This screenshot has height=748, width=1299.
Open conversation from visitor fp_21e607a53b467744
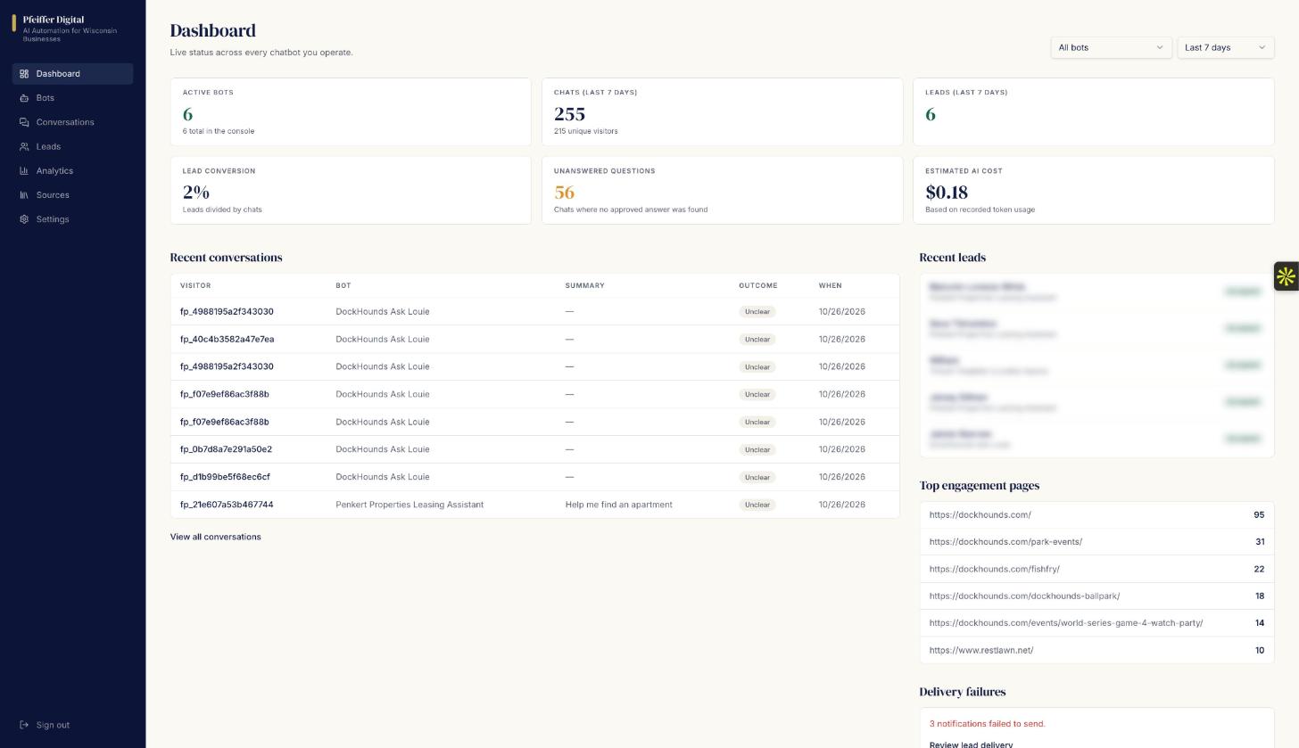(227, 505)
